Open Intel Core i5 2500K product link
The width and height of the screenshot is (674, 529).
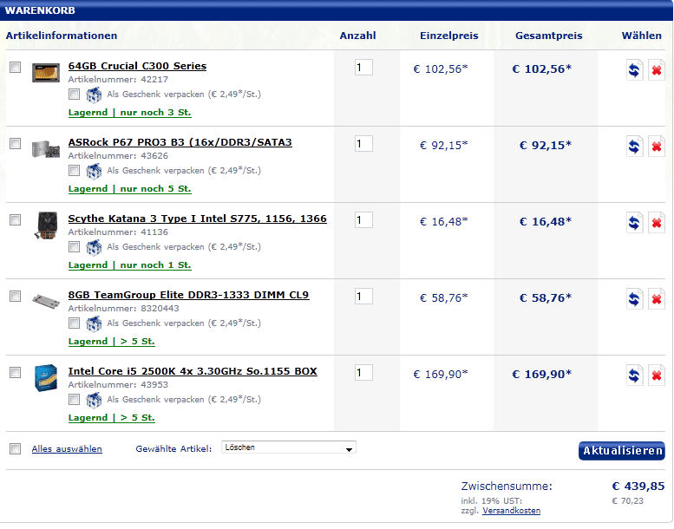point(193,371)
